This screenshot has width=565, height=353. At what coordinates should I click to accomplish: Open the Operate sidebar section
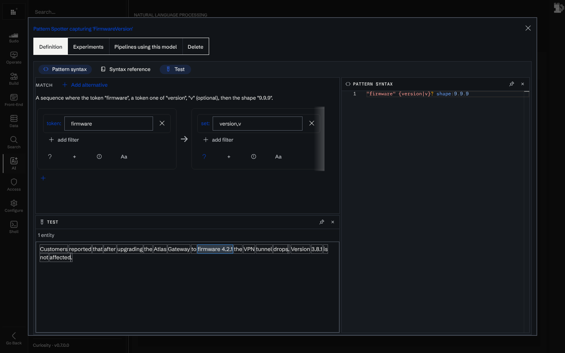14,58
